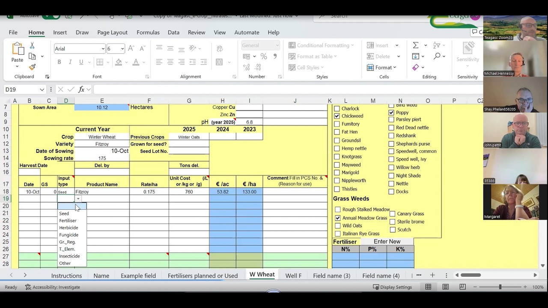Click the Insert cells button
The width and height of the screenshot is (548, 308).
378,45
